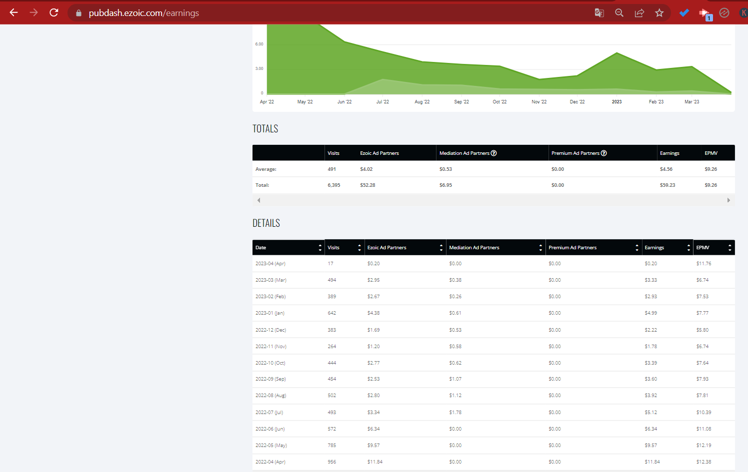Move Totals table view right with arrow
Image resolution: width=748 pixels, height=472 pixels.
click(728, 200)
